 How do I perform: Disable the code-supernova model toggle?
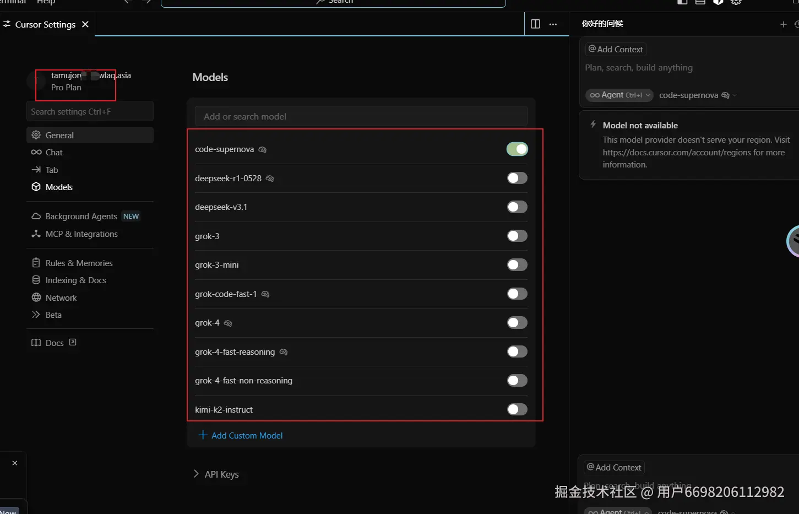click(x=517, y=149)
